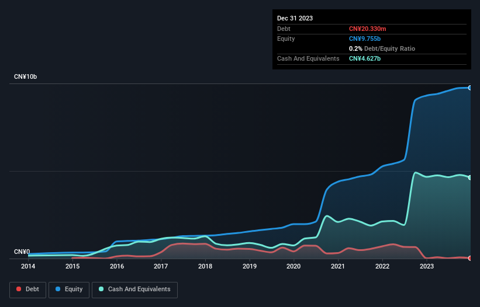Click the blue Equity legend dot
This screenshot has height=307, width=480.
[x=58, y=289]
